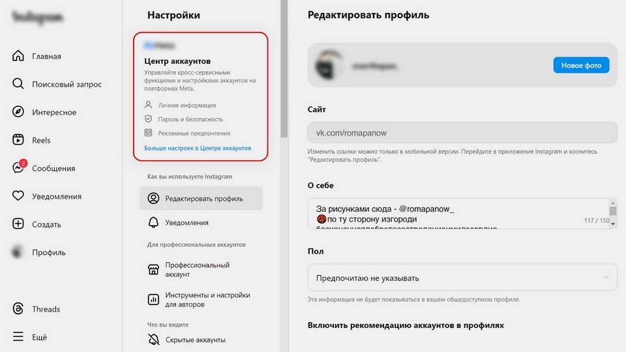
Task: Click the Новое фото button
Action: coord(581,65)
